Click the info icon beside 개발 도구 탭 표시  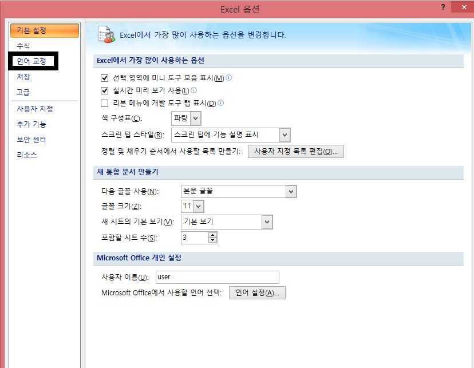[220, 102]
